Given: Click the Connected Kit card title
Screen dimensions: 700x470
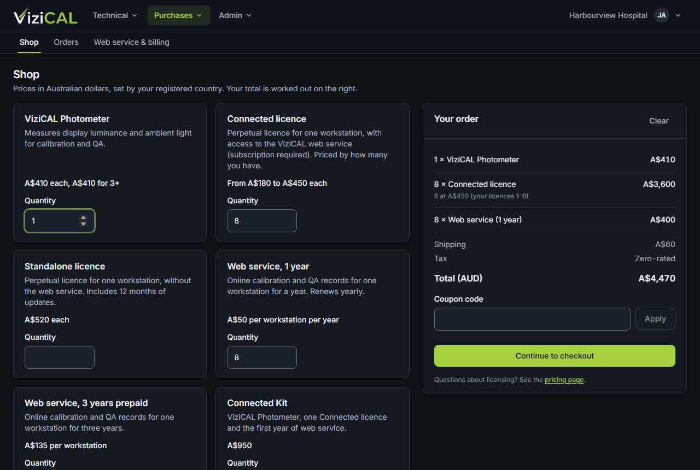Looking at the screenshot, I should [258, 403].
